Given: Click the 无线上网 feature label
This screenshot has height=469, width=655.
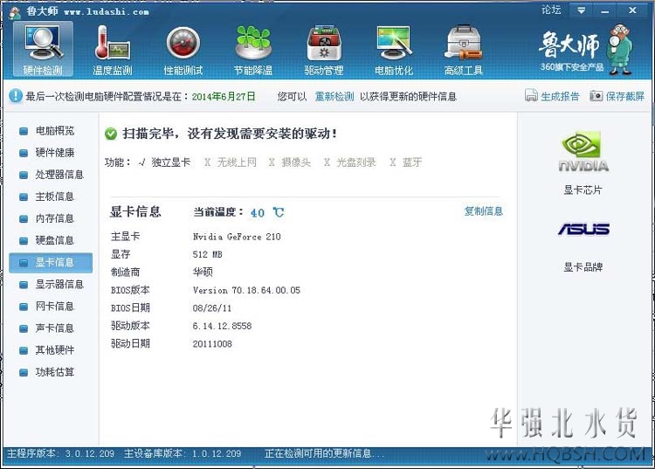Looking at the screenshot, I should pos(237,162).
